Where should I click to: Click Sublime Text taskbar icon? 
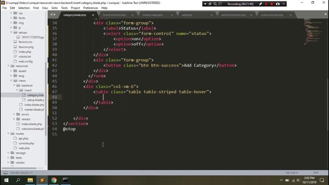coord(42,180)
